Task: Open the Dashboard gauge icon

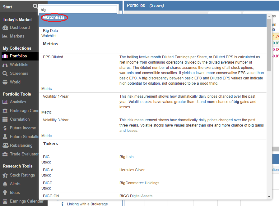Action: (5, 28)
